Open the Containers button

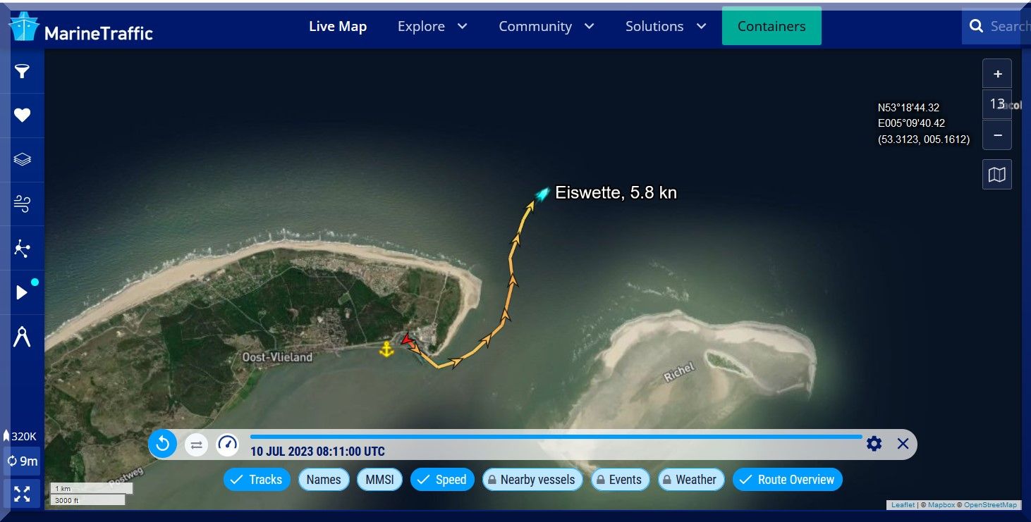(771, 26)
